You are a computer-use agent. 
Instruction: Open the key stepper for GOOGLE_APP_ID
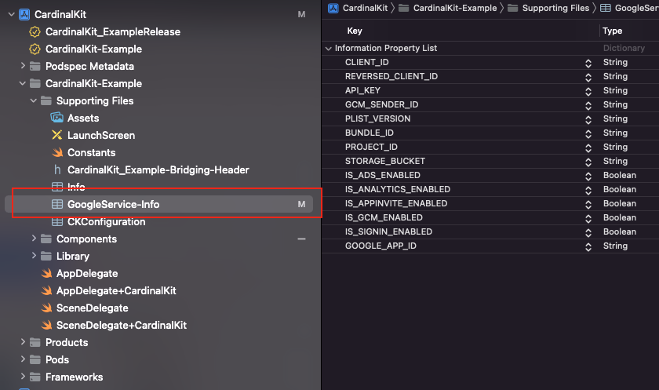(588, 246)
